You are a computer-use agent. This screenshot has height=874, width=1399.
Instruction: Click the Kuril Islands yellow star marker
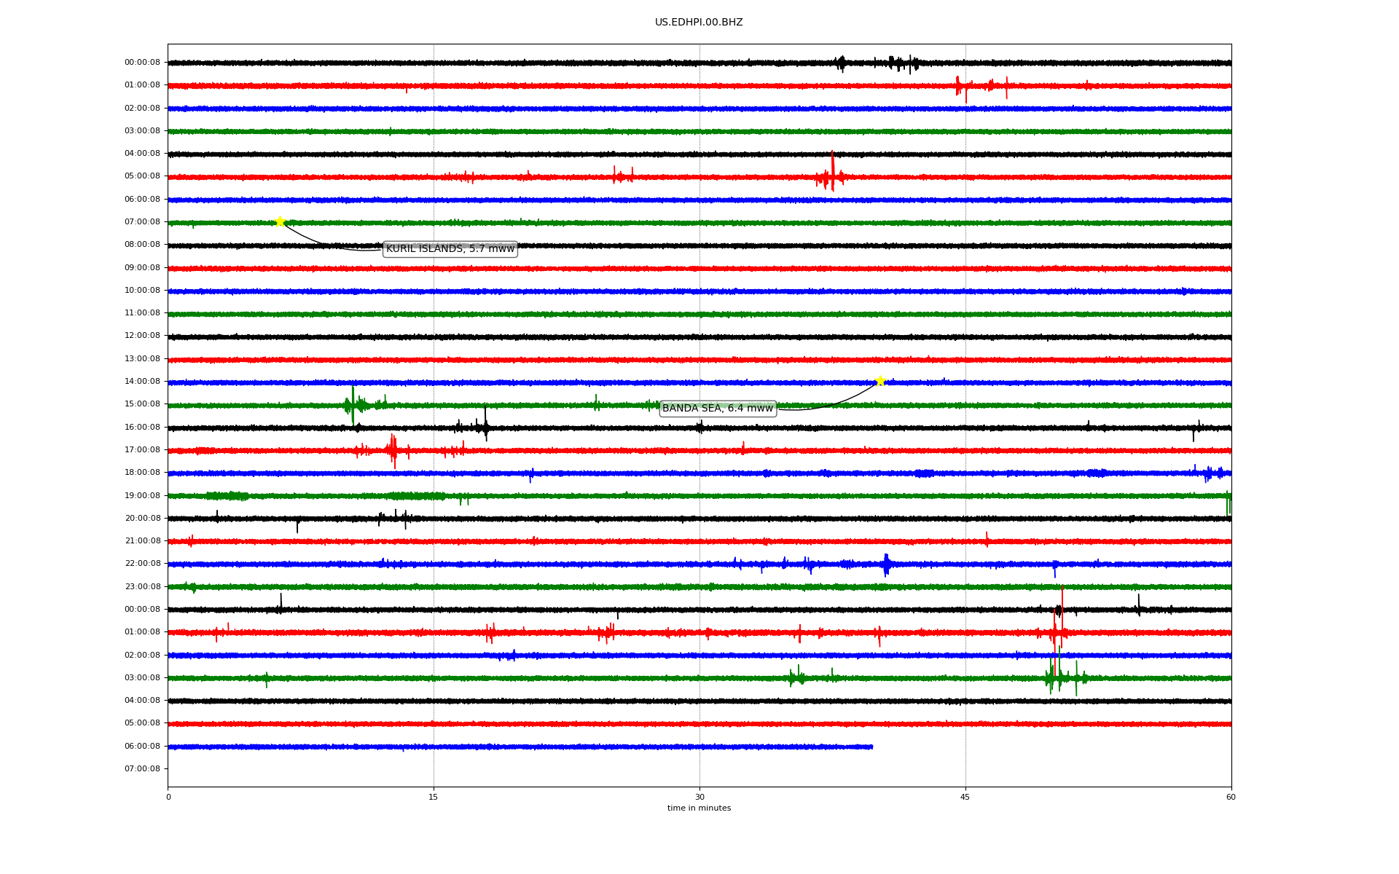(x=280, y=221)
